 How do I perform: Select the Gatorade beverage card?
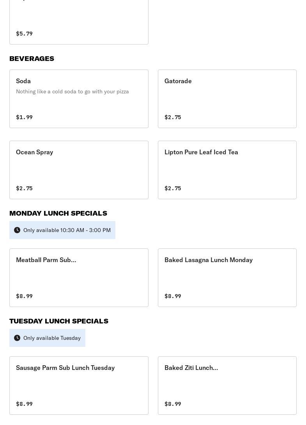point(227,98)
